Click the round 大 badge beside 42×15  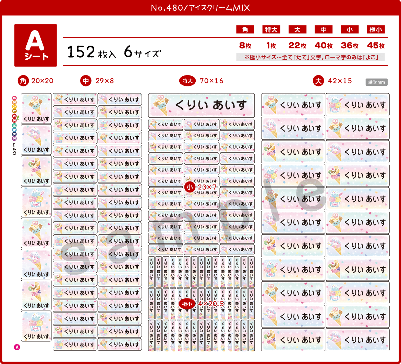(318, 81)
